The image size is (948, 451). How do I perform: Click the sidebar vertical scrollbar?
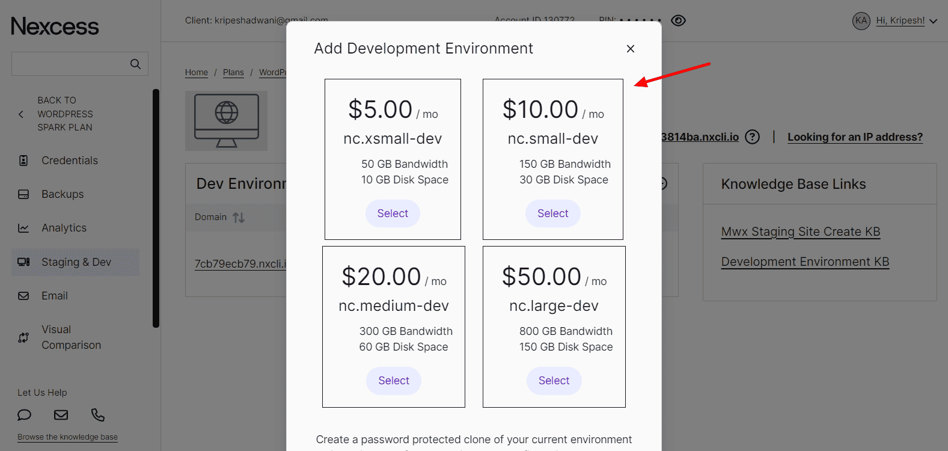(x=156, y=208)
